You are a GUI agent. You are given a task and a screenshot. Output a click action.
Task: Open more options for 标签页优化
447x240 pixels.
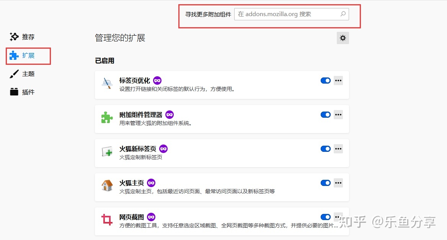tap(338, 81)
